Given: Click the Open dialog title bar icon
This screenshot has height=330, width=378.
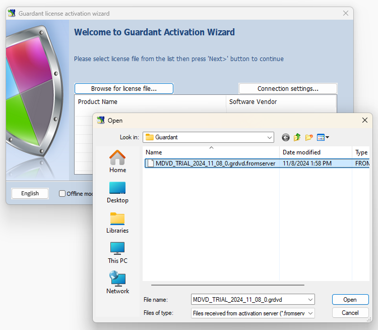Looking at the screenshot, I should click(101, 120).
